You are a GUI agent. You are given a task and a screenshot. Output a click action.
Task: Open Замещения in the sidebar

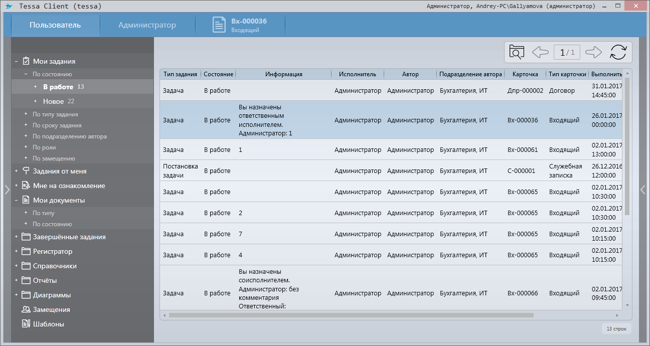pos(51,309)
